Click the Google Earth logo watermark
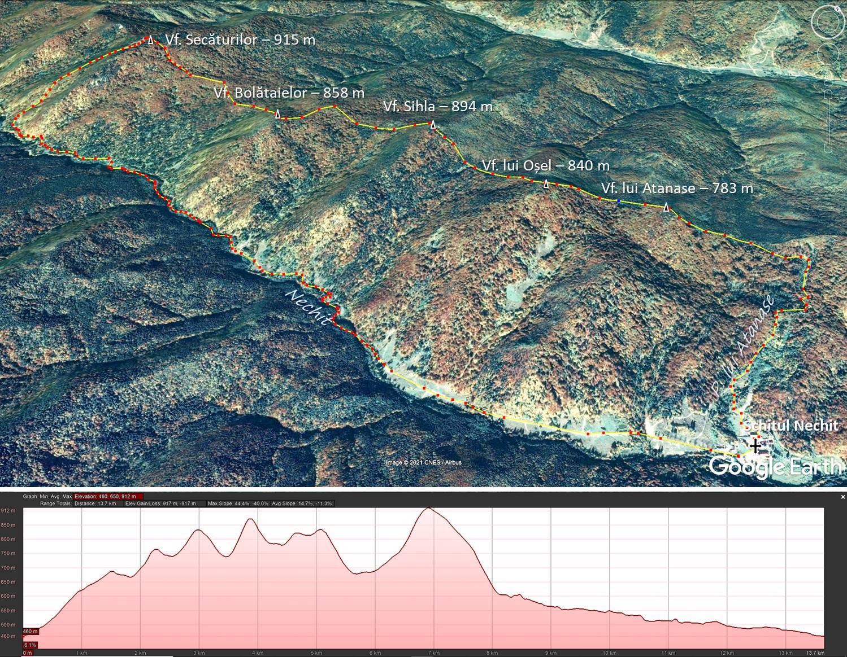 775,466
